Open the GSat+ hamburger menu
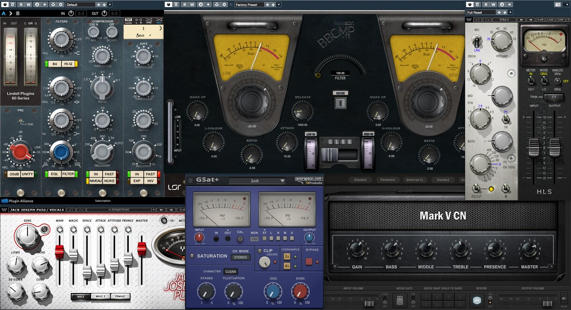The width and height of the screenshot is (571, 310). 190,180
